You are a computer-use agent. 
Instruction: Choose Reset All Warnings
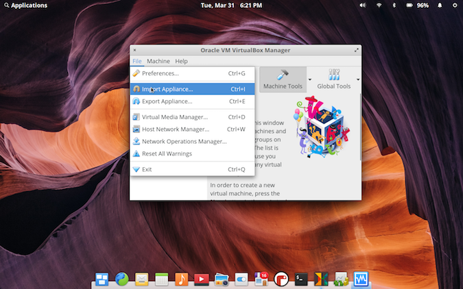pos(192,153)
